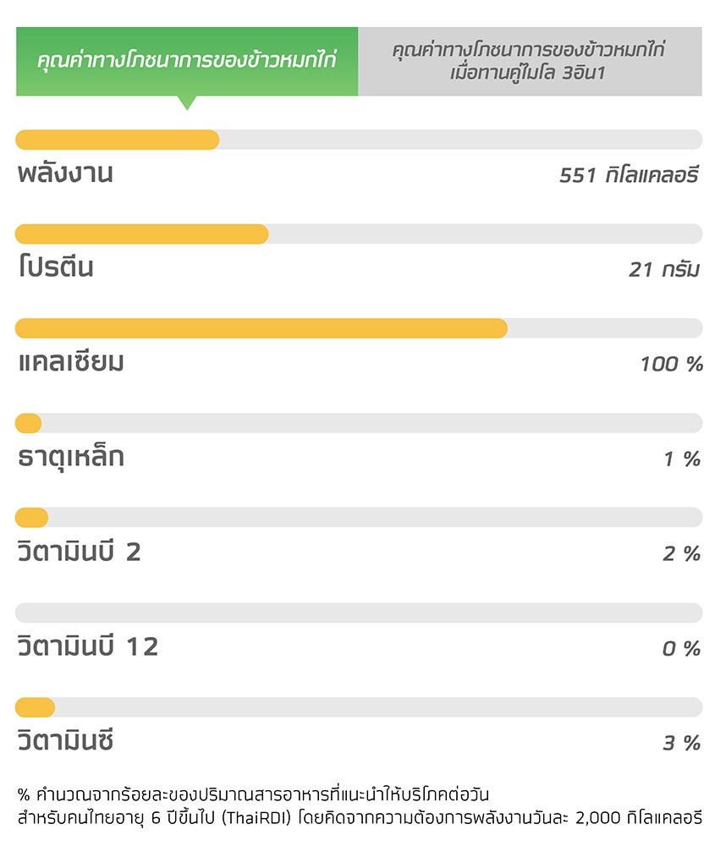Image resolution: width=715 pixels, height=846 pixels.
Task: Click the วิตามินบี 12 label
Action: (88, 645)
